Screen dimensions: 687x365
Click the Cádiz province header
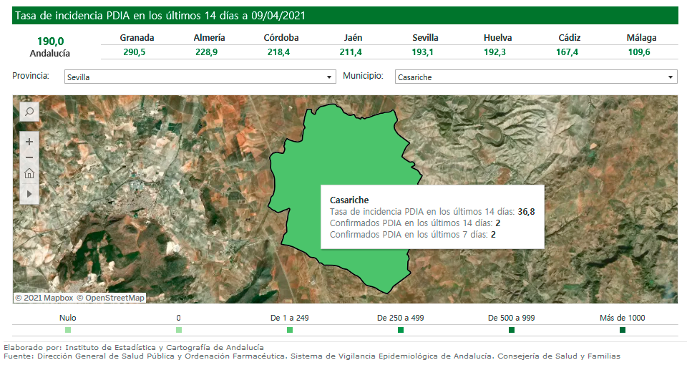570,38
